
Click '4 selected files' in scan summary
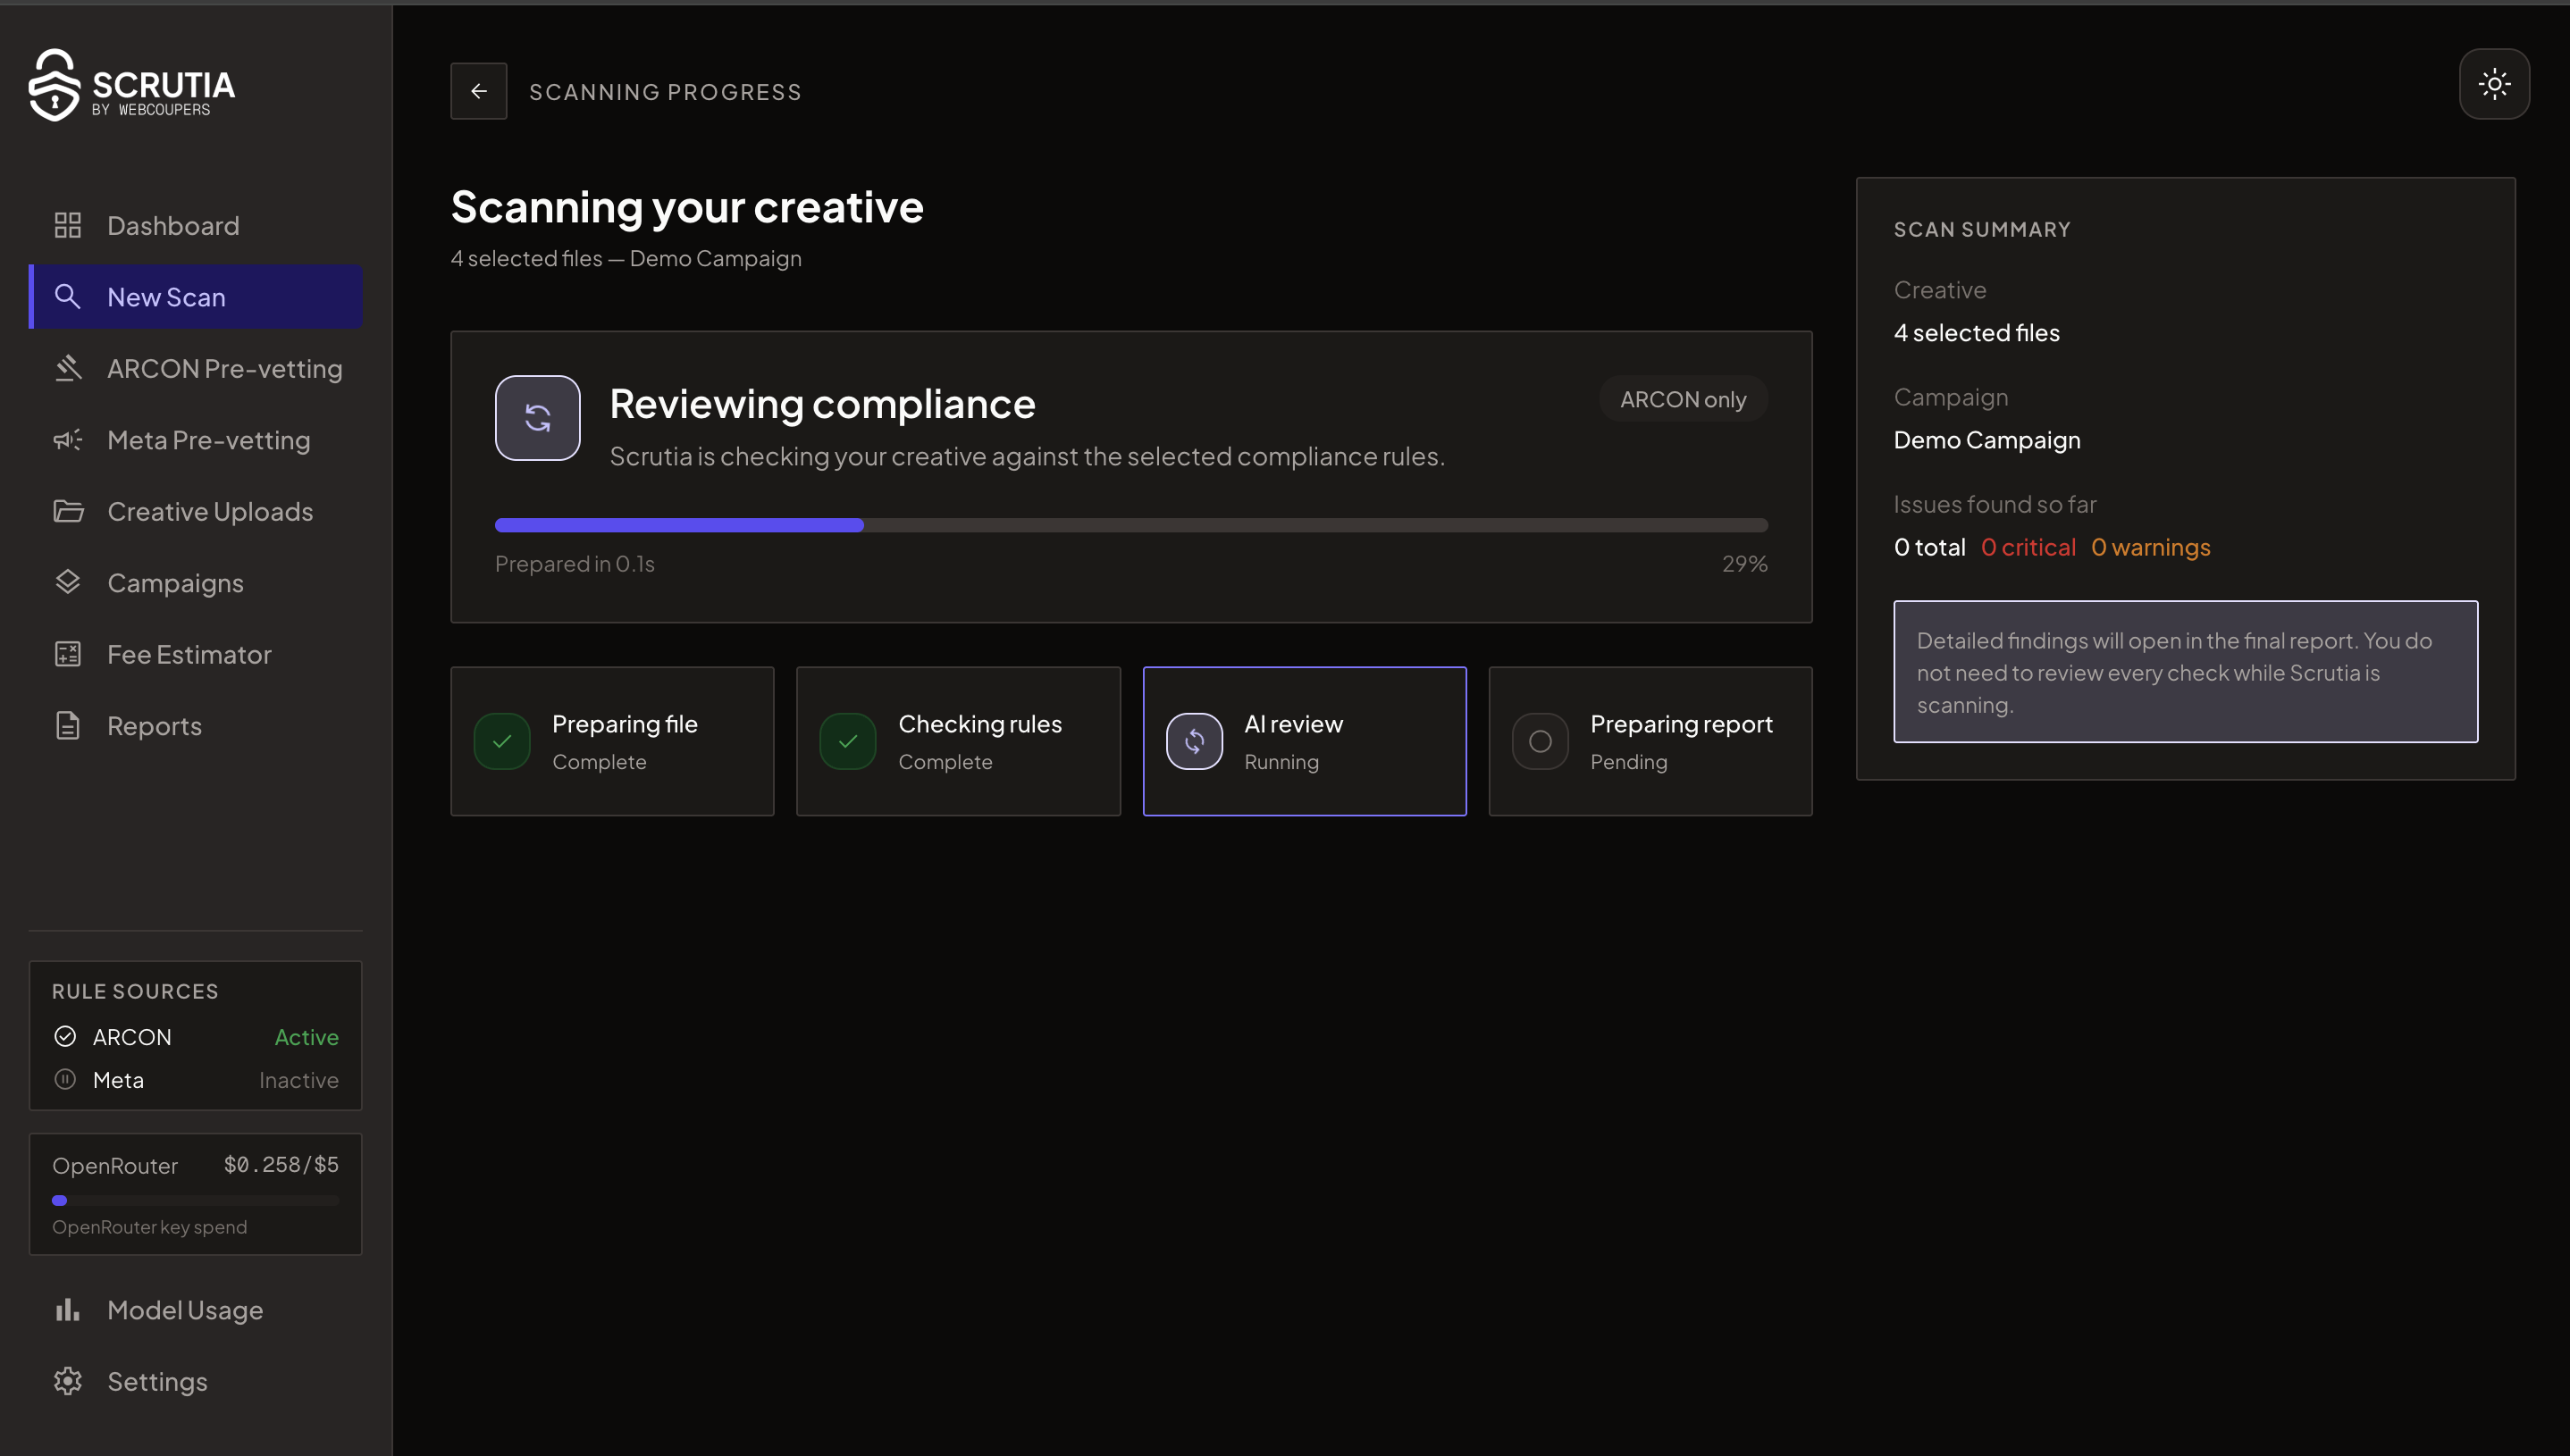pyautogui.click(x=1976, y=332)
